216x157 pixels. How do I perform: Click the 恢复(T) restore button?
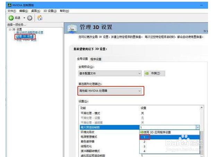pos(154,73)
